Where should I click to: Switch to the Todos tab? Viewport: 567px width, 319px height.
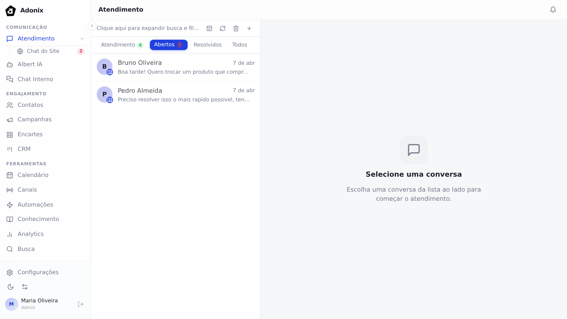pyautogui.click(x=240, y=45)
